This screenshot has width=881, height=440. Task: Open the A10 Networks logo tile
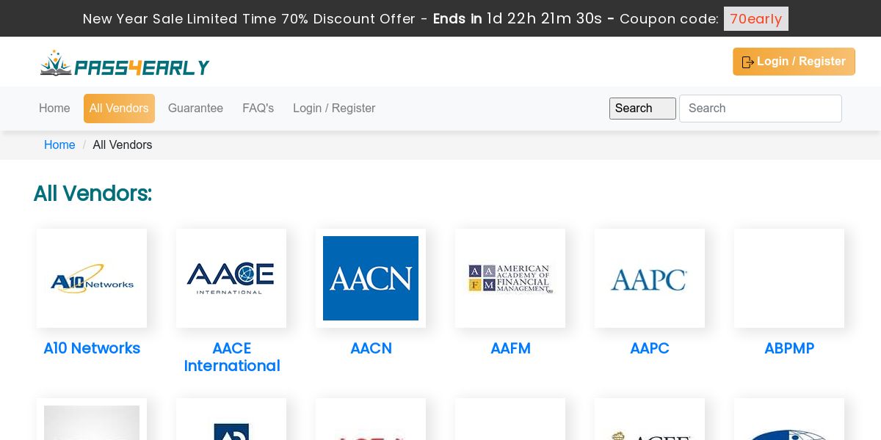click(92, 278)
